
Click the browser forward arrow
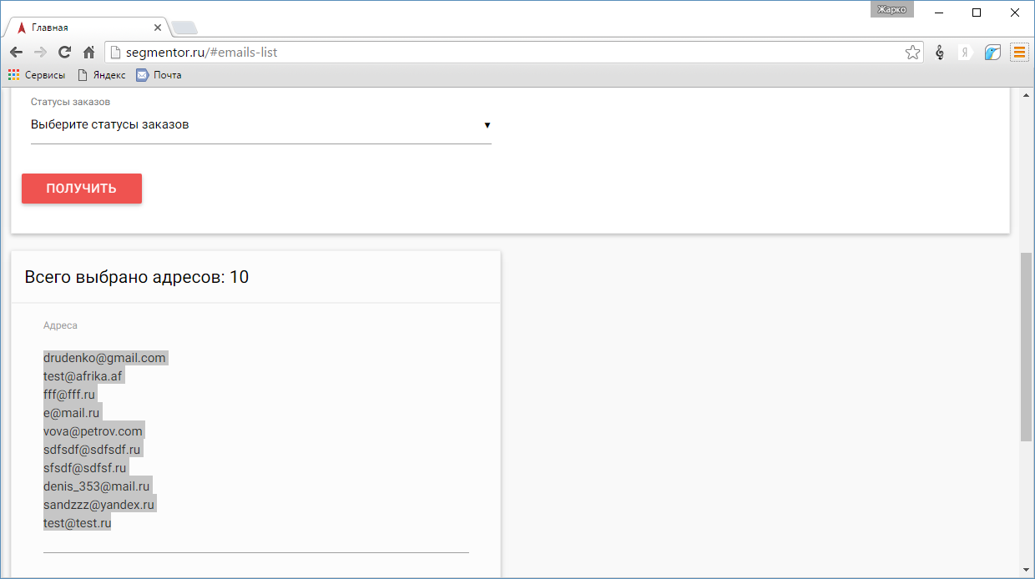pyautogui.click(x=40, y=53)
